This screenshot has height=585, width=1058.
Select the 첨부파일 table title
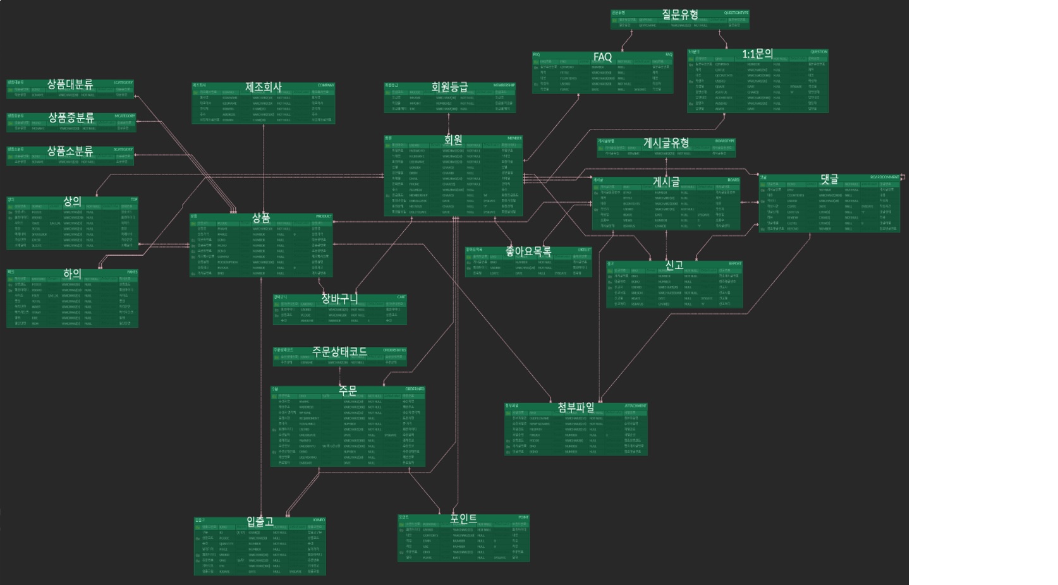point(576,408)
